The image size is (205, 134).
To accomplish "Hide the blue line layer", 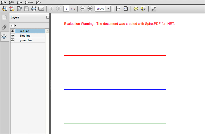I will click(x=13, y=36).
